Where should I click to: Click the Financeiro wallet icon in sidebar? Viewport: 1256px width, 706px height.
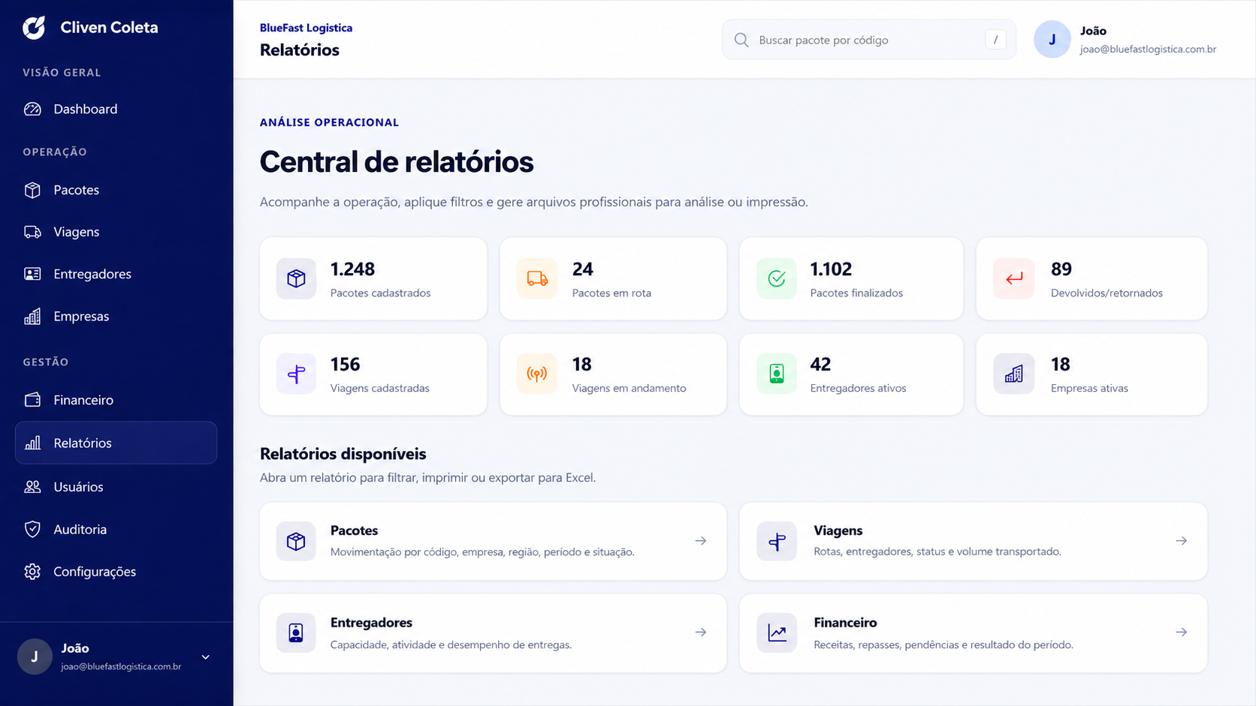[32, 400]
